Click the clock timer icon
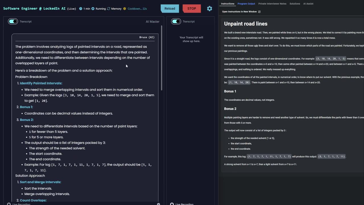364x205 pixels. point(81,9)
